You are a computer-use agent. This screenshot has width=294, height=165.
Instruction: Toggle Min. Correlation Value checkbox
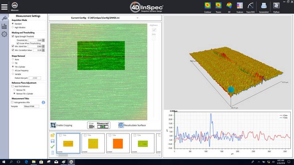[13, 50]
